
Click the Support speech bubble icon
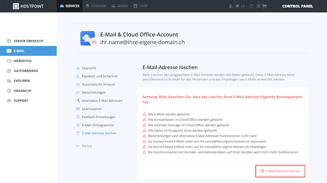(x=9, y=100)
